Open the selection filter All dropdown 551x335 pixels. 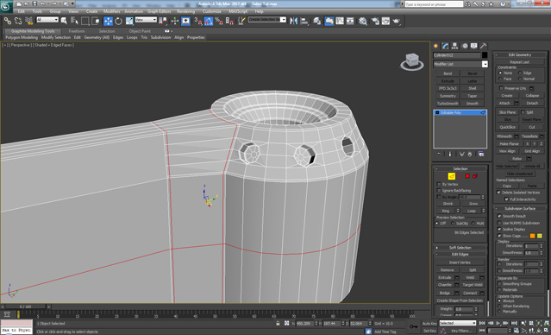47,20
